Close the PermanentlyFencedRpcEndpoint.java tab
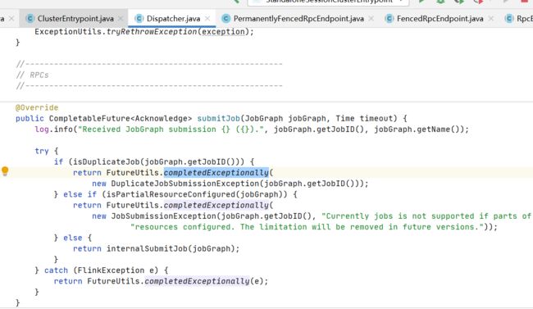 point(371,19)
